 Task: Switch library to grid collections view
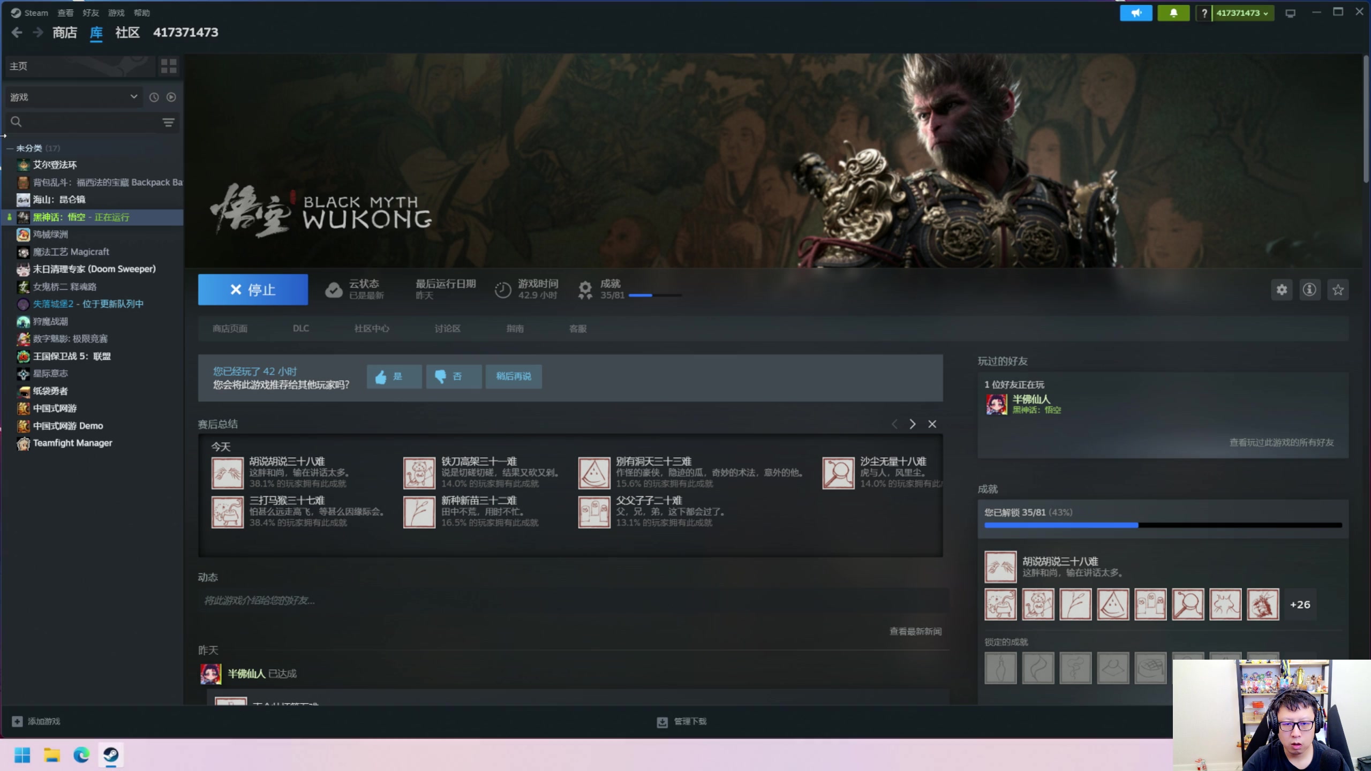click(169, 66)
